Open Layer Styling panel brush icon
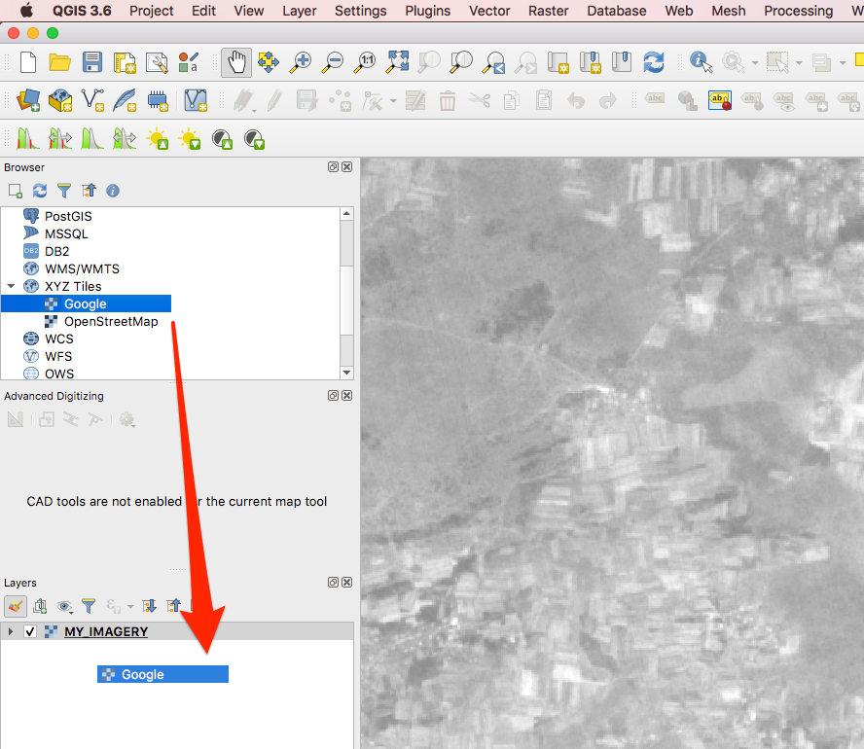The image size is (864, 749). [16, 606]
